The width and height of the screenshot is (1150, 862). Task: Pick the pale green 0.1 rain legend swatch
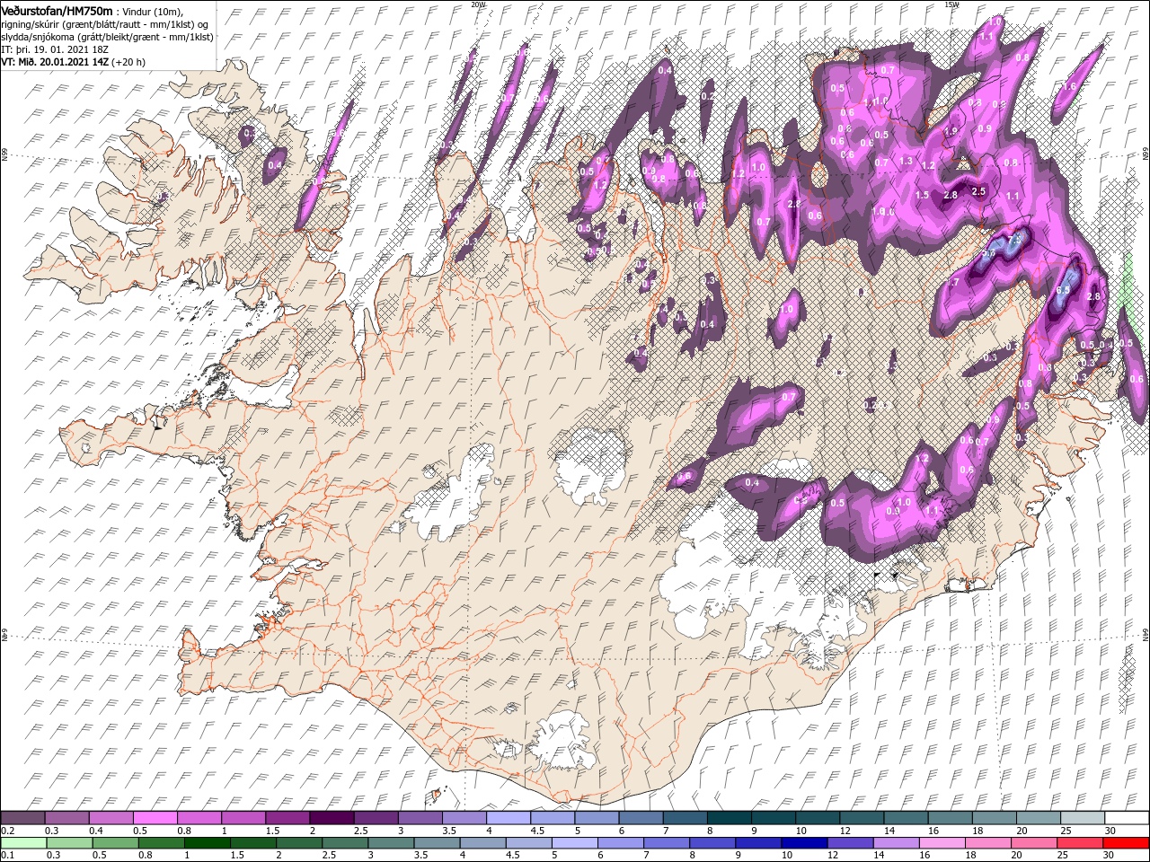(23, 843)
